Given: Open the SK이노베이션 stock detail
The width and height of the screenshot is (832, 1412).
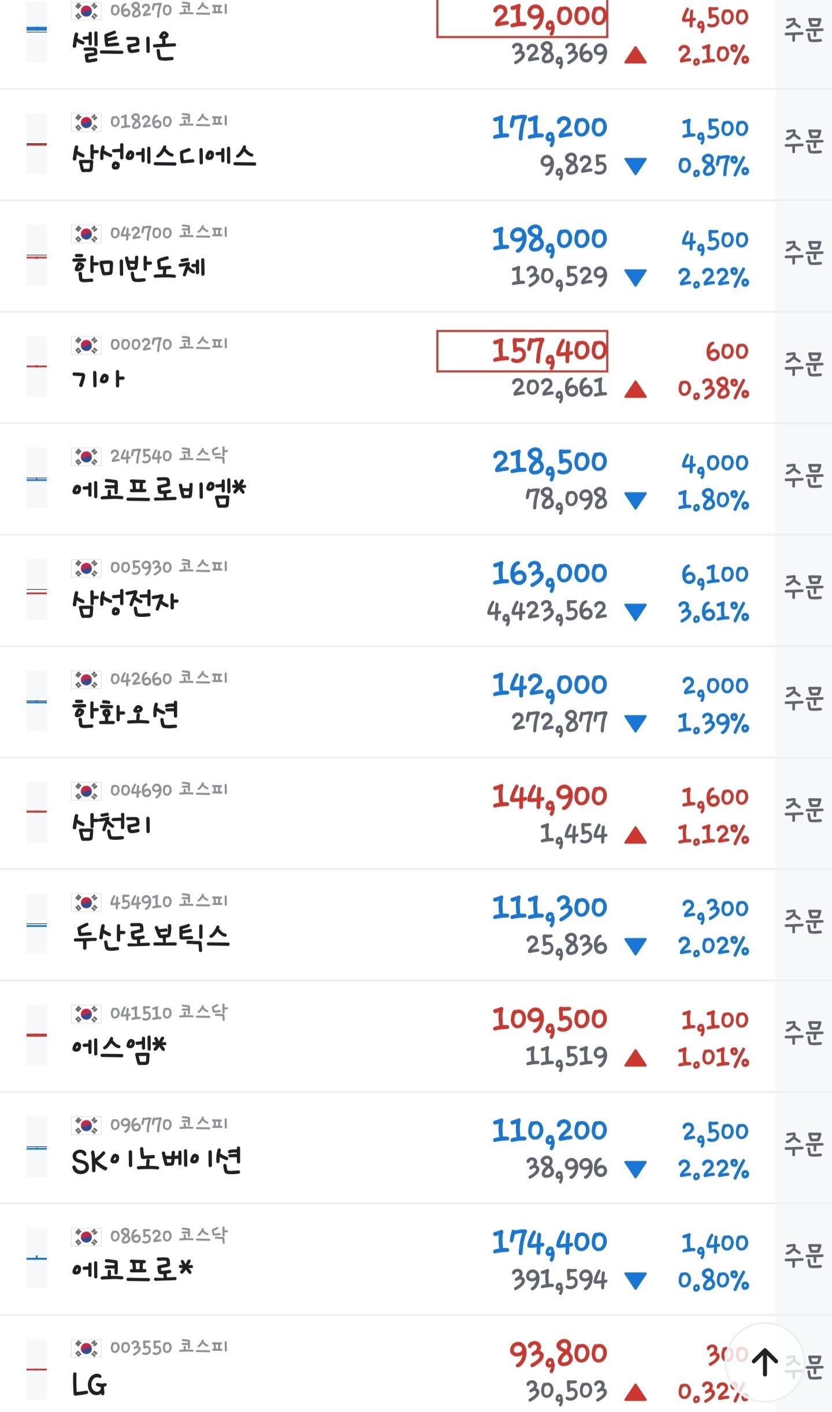Looking at the screenshot, I should coord(156,1161).
